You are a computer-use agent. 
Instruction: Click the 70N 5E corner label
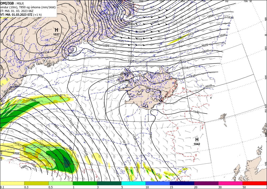[x=248, y=1]
